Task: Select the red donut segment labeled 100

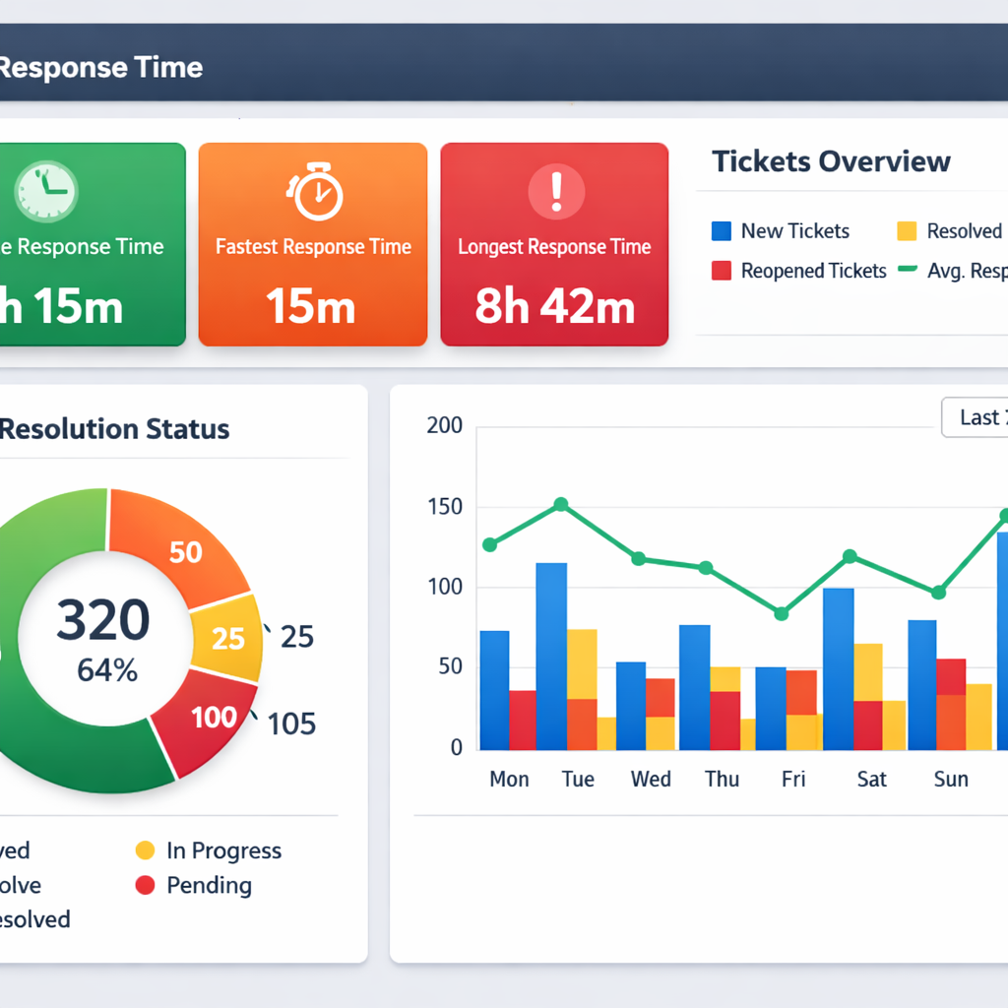Action: [210, 719]
